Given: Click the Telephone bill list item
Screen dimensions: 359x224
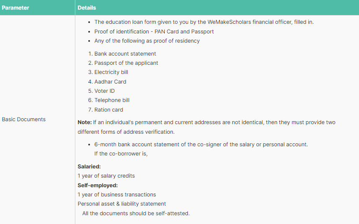Looking at the screenshot, I should pyautogui.click(x=112, y=100).
